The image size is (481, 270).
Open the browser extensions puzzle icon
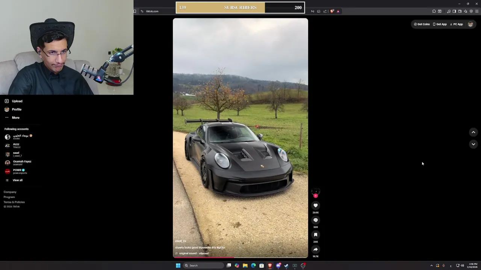click(x=434, y=11)
